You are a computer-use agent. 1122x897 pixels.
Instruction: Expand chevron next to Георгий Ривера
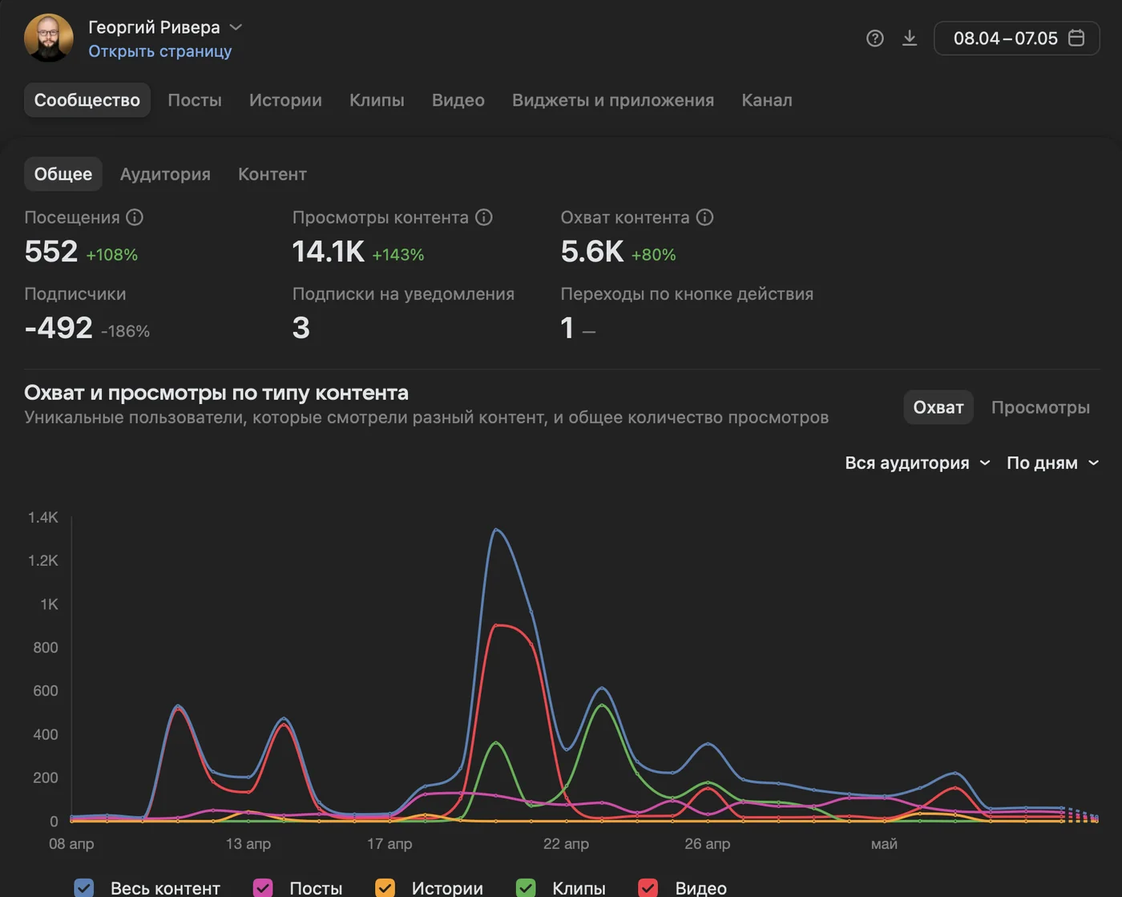(x=236, y=27)
